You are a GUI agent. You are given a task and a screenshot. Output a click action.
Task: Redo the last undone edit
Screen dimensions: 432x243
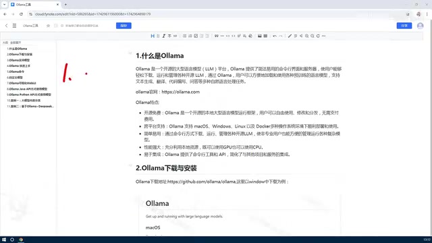pyautogui.click(x=281, y=36)
